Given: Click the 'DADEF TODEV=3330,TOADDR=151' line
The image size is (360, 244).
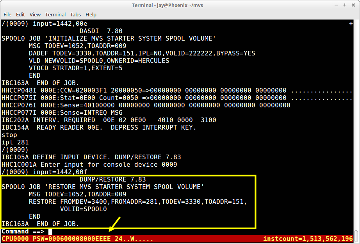Looking at the screenshot, I should (x=142, y=53).
